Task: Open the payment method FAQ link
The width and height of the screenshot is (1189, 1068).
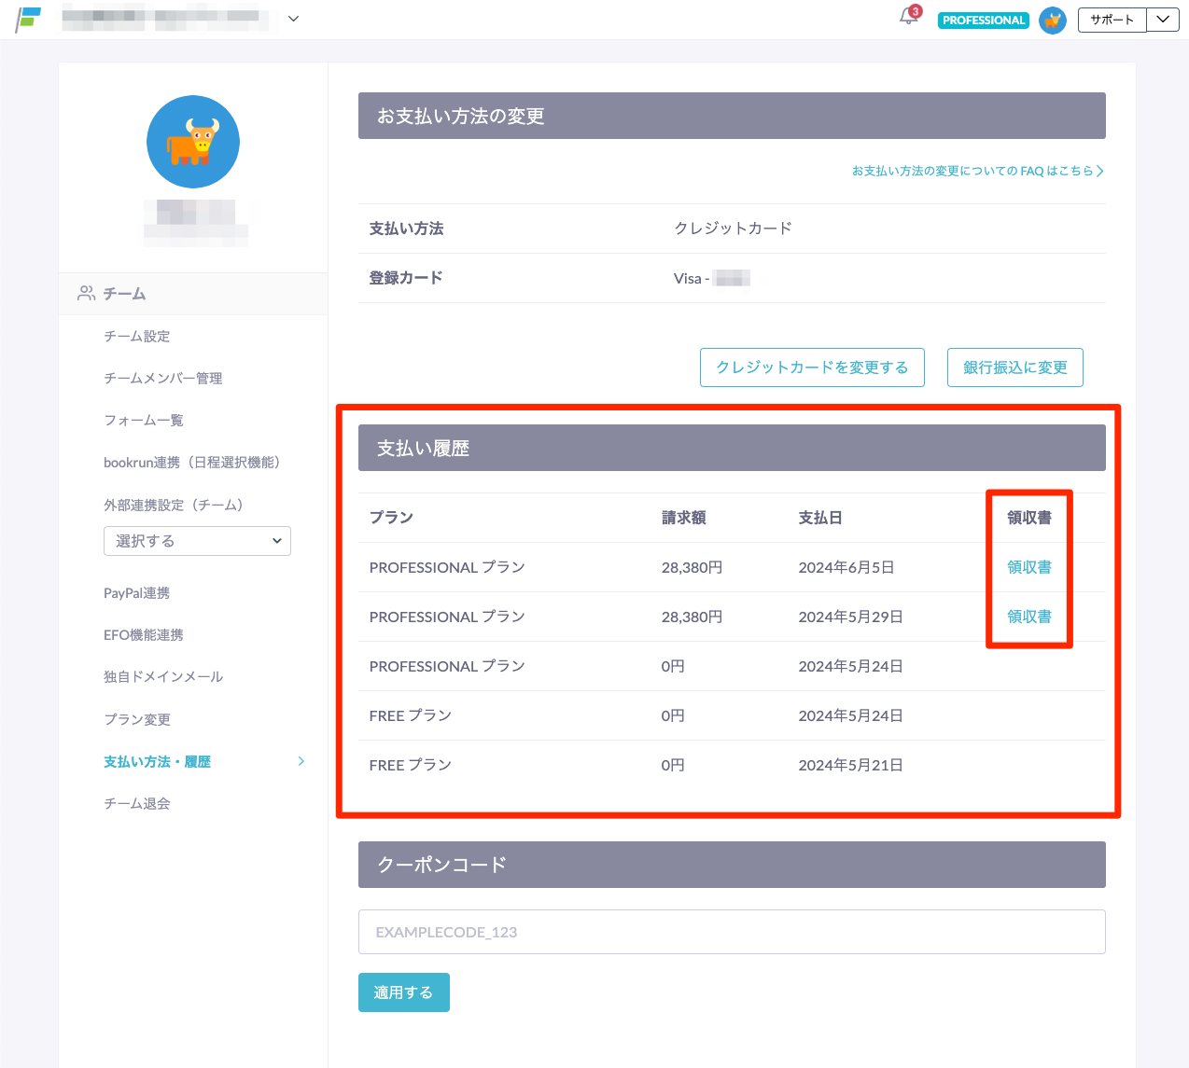Action: (977, 171)
